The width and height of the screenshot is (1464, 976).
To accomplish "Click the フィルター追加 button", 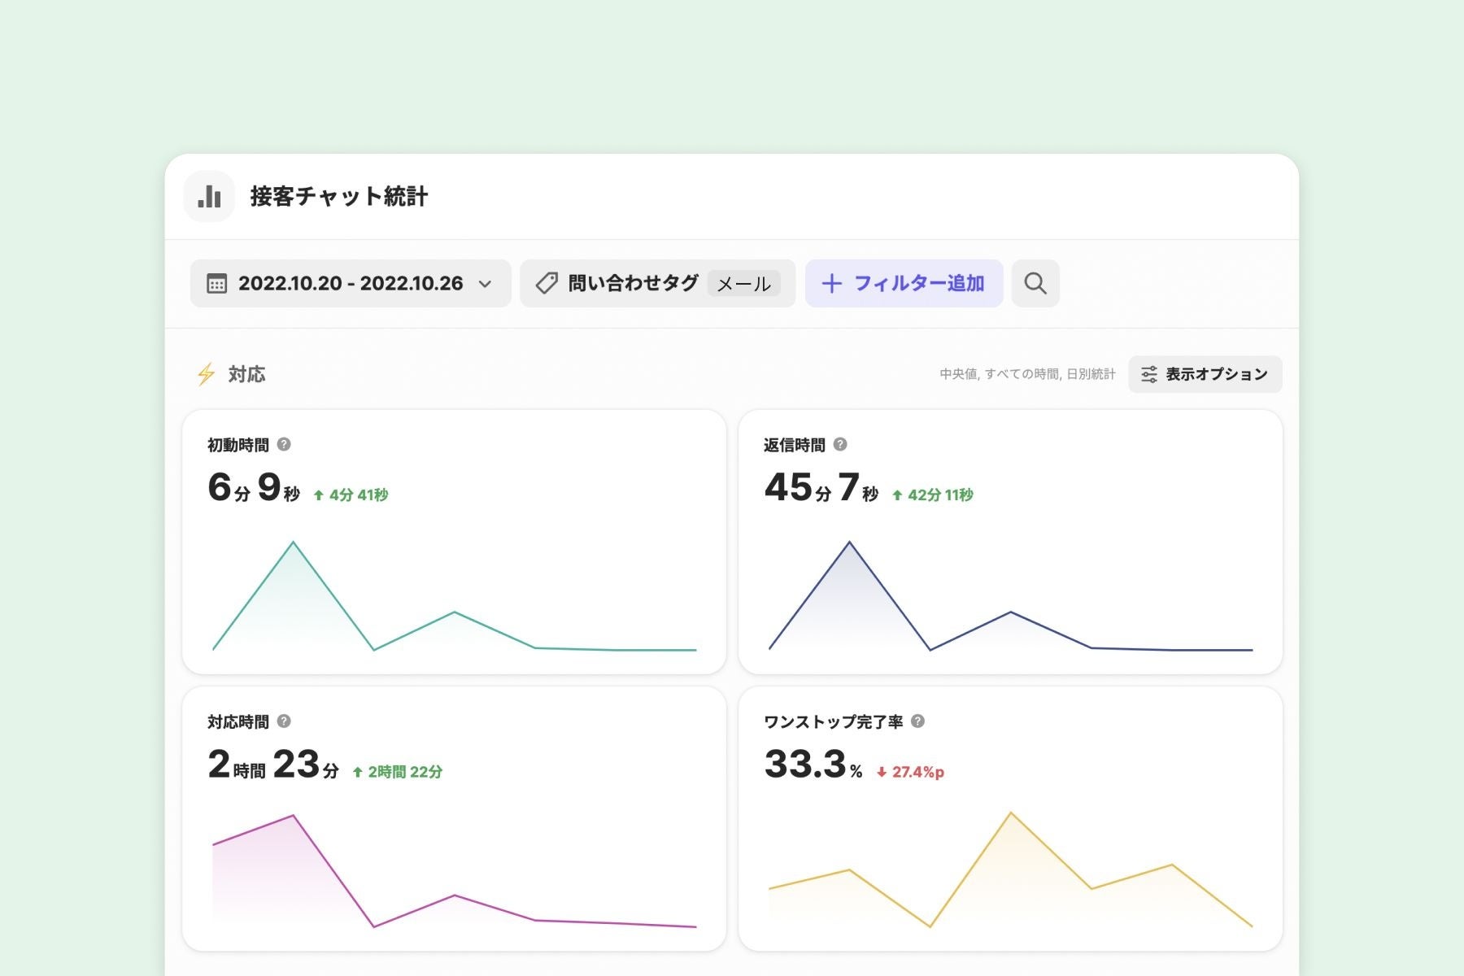I will (x=904, y=283).
